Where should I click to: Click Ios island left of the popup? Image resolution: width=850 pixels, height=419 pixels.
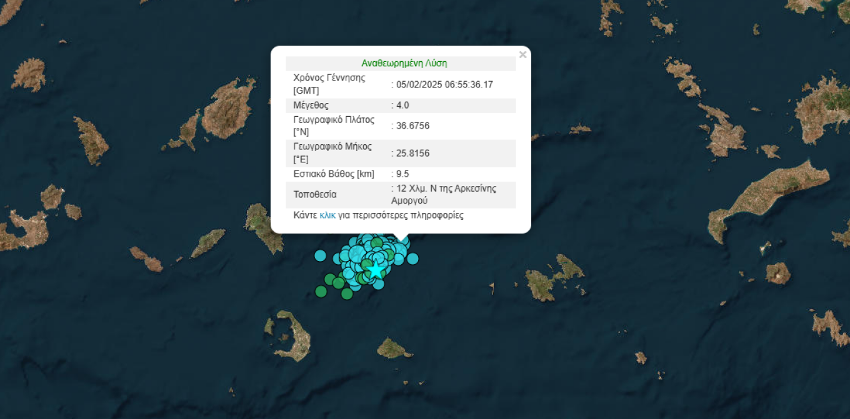(x=263, y=226)
